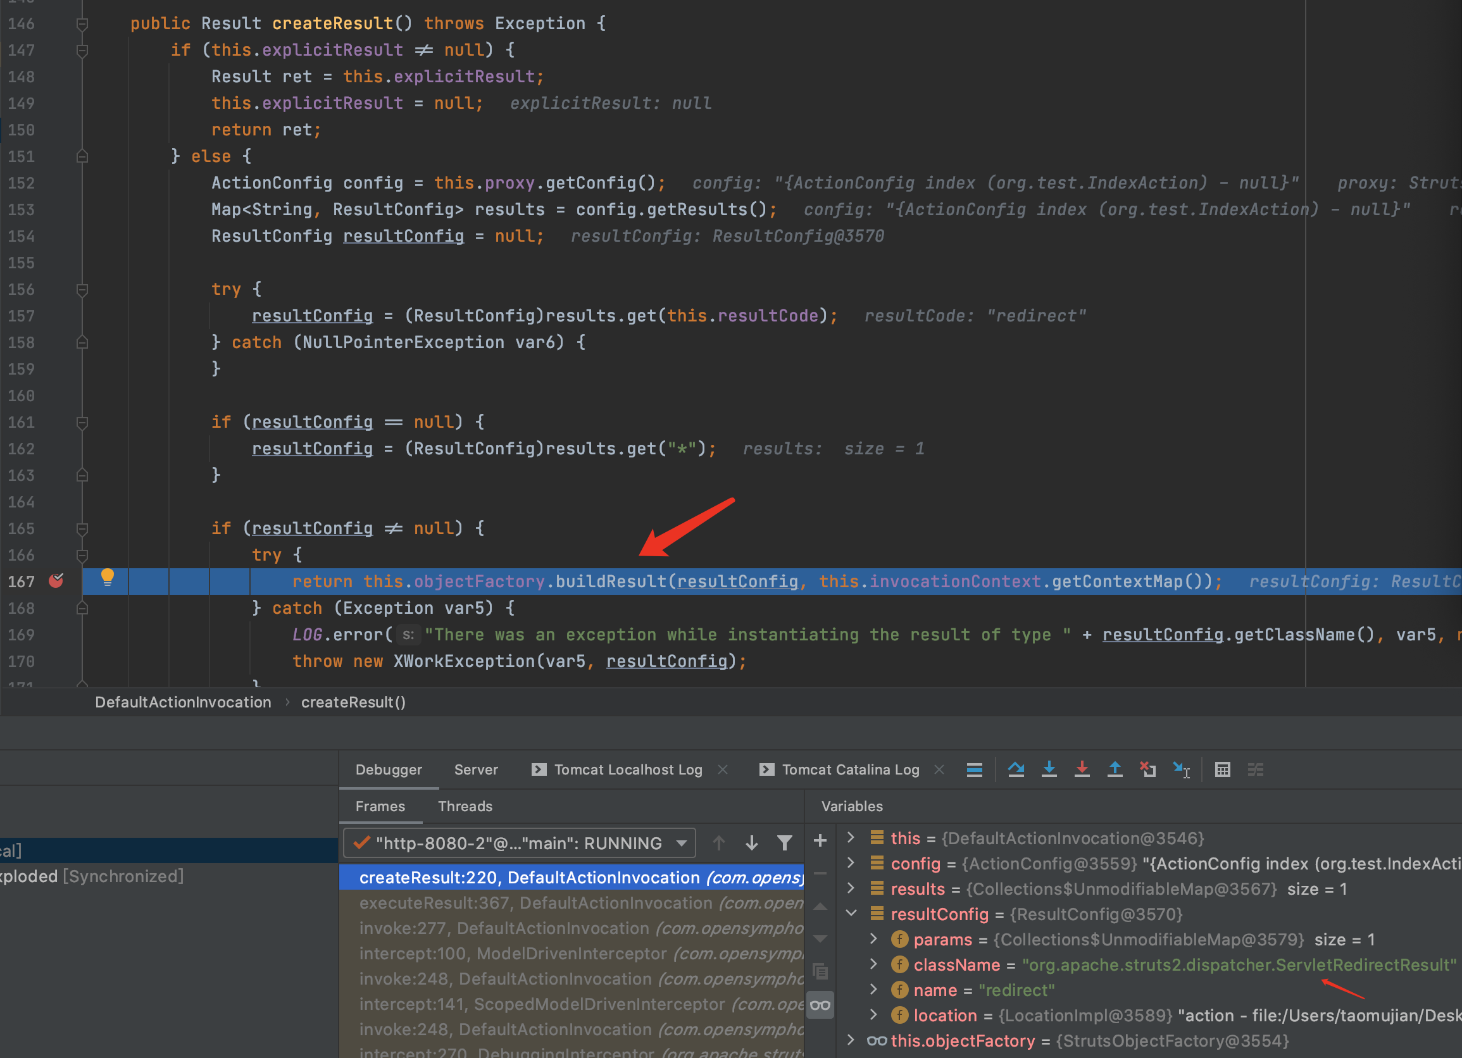
Task: Select frame intercept:100, ModelDrivenInterceptor
Action: point(572,954)
